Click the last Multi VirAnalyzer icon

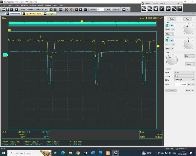(180, 9)
